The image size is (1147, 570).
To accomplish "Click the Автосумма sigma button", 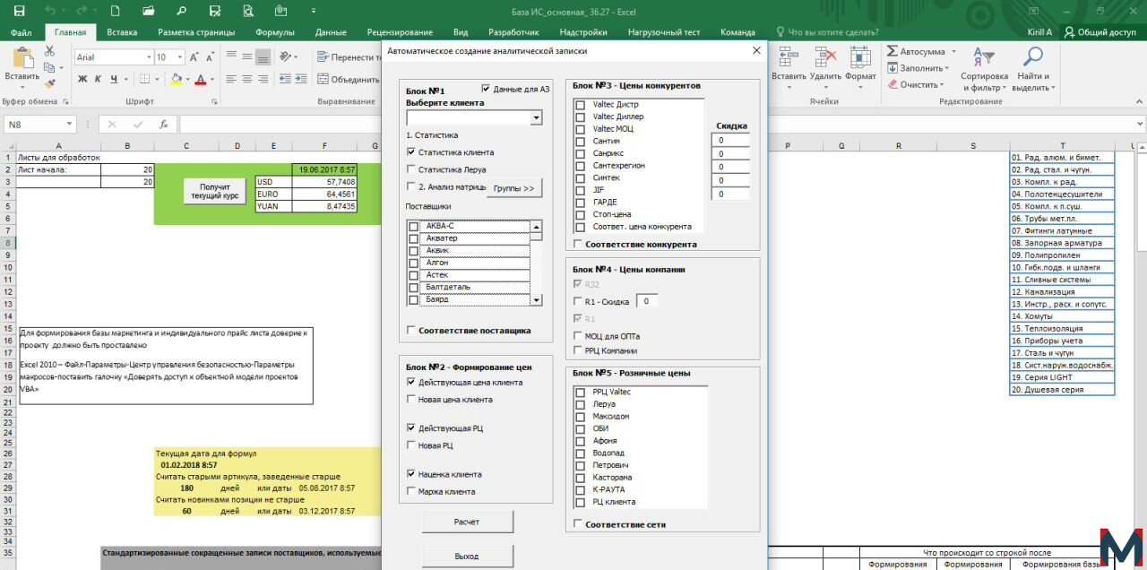I will tap(916, 52).
